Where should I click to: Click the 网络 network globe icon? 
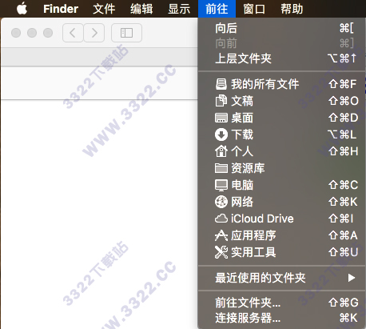click(221, 202)
